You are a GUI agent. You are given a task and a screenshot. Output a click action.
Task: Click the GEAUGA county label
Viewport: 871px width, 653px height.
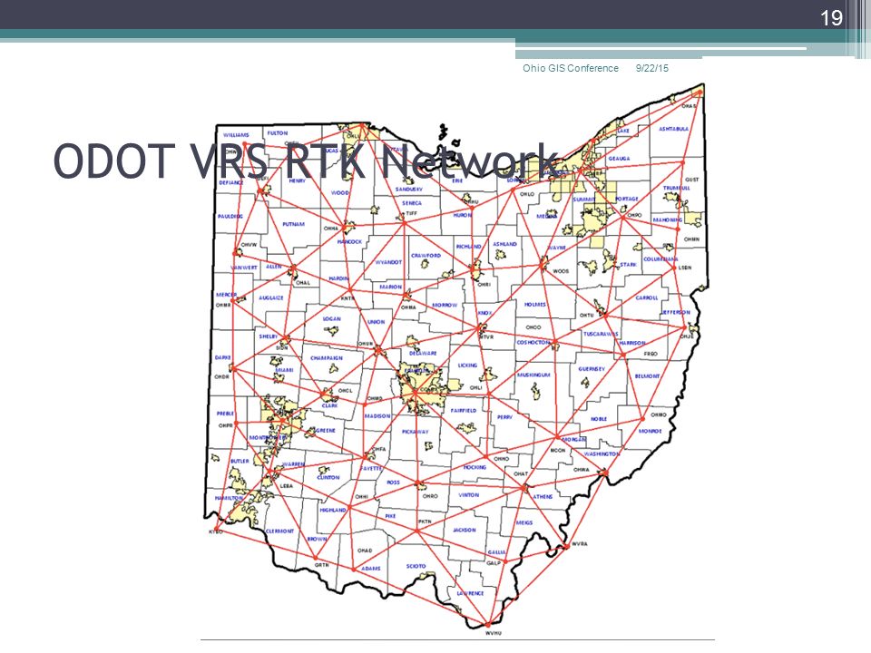coord(619,159)
